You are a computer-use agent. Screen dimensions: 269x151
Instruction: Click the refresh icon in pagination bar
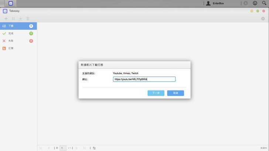click(x=94, y=148)
